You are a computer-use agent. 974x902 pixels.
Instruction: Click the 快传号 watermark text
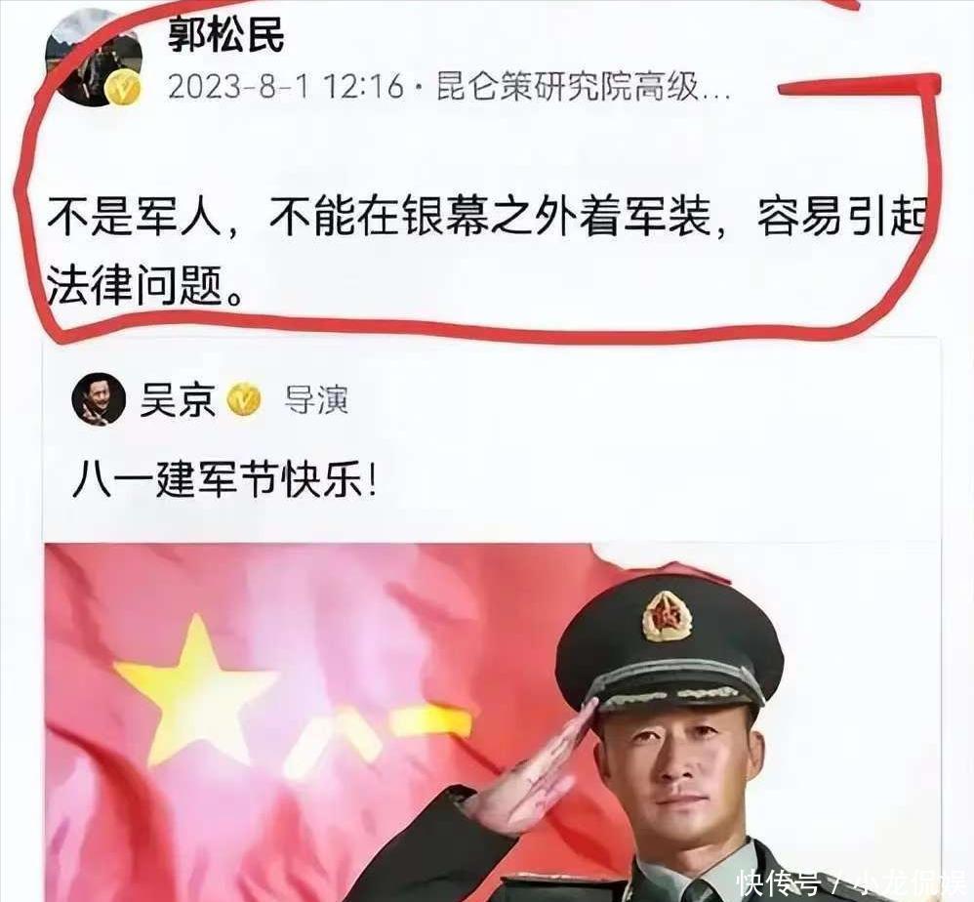[777, 882]
